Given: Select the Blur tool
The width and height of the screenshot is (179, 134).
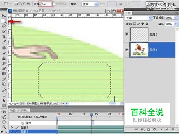Looking at the screenshot, I should point(4,79).
